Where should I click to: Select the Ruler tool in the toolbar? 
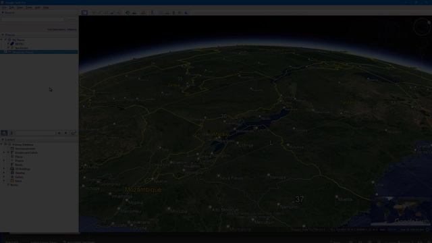153,13
